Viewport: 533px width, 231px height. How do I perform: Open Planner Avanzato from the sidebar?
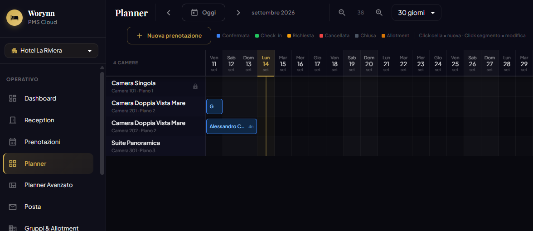pyautogui.click(x=48, y=185)
